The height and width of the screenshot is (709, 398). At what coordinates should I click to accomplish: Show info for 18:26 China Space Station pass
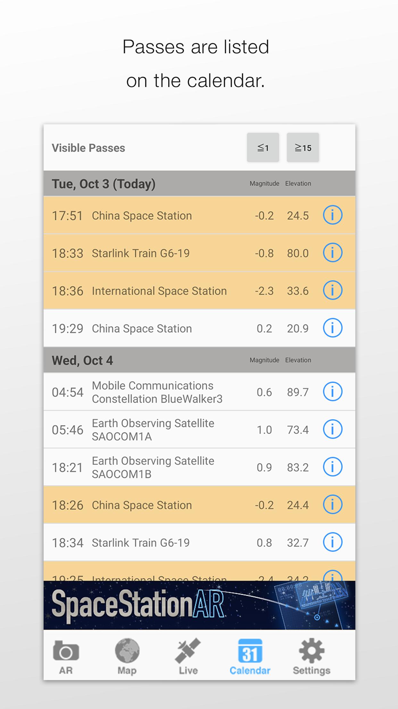333,504
